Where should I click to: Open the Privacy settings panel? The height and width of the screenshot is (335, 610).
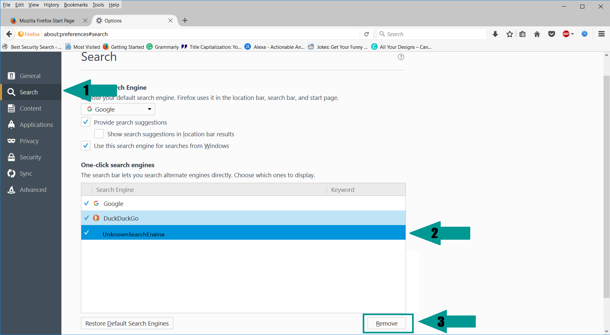29,141
